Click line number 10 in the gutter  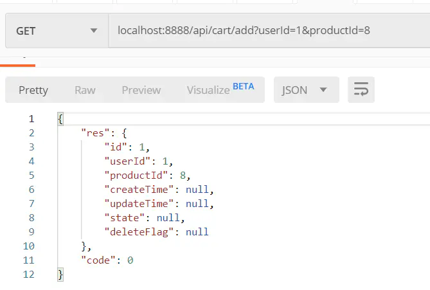[28, 246]
